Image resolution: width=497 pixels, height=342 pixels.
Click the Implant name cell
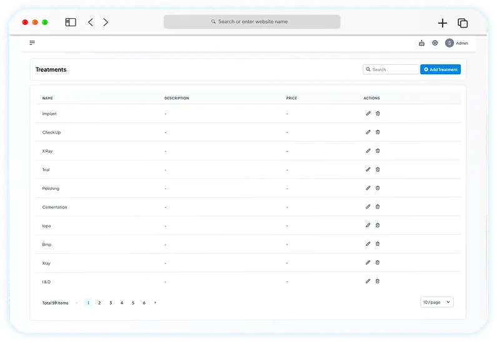[49, 114]
